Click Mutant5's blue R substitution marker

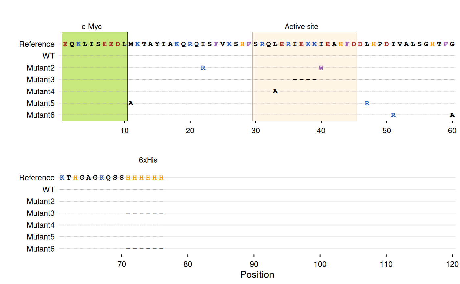tap(367, 103)
